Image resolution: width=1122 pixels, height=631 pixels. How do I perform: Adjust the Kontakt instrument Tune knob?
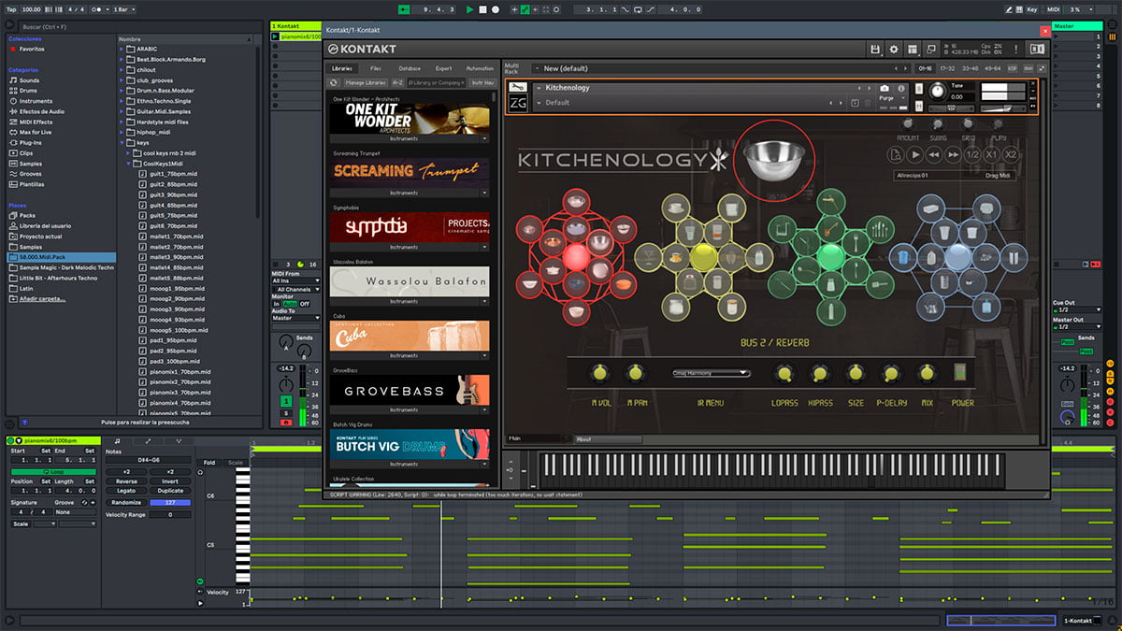[x=937, y=93]
